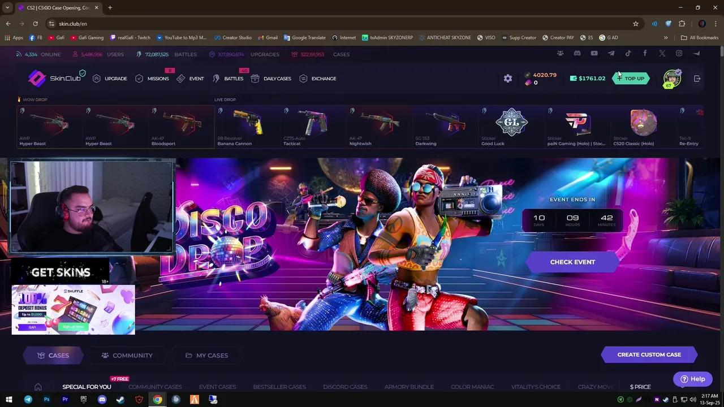724x407 pixels.
Task: Click the CHECK EVENT button
Action: click(572, 262)
